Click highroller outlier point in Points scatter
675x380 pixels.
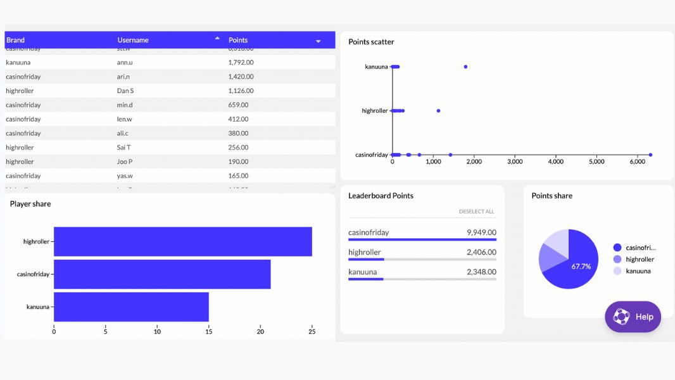(x=438, y=111)
